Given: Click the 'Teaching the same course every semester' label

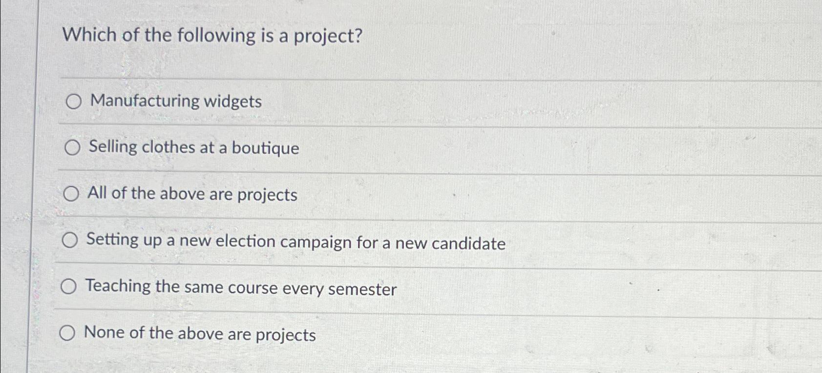Looking at the screenshot, I should point(241,288).
